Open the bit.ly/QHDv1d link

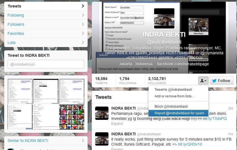tap(190, 144)
